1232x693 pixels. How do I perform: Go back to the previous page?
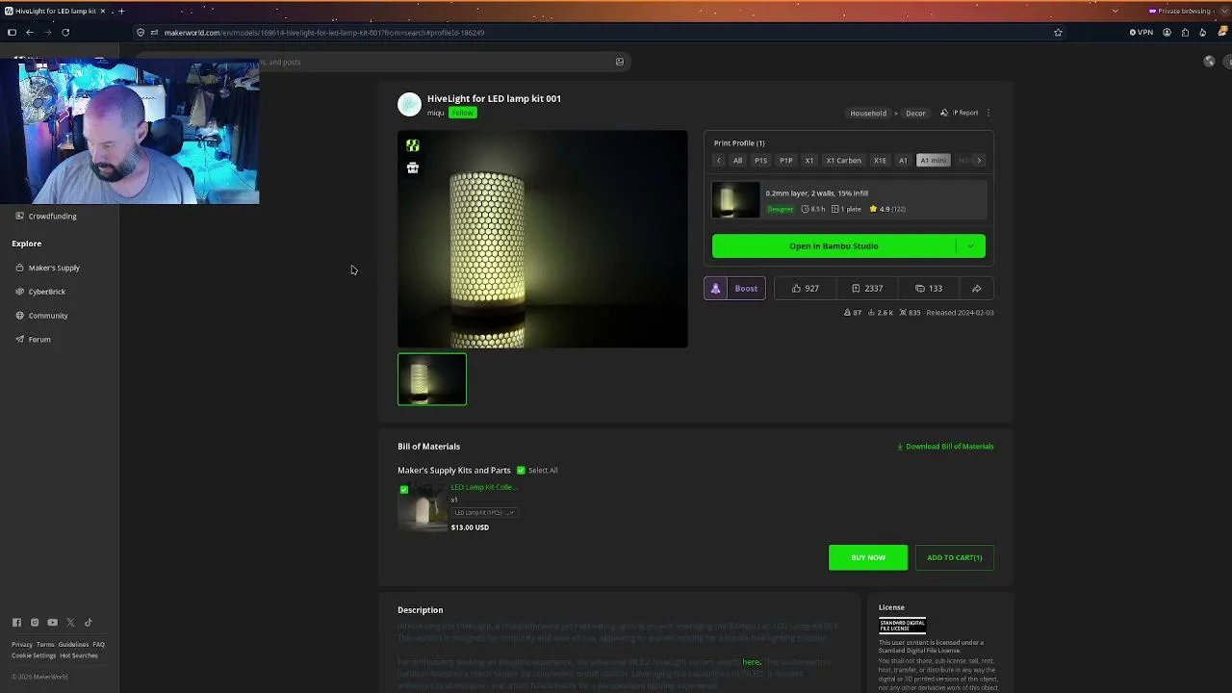29,33
